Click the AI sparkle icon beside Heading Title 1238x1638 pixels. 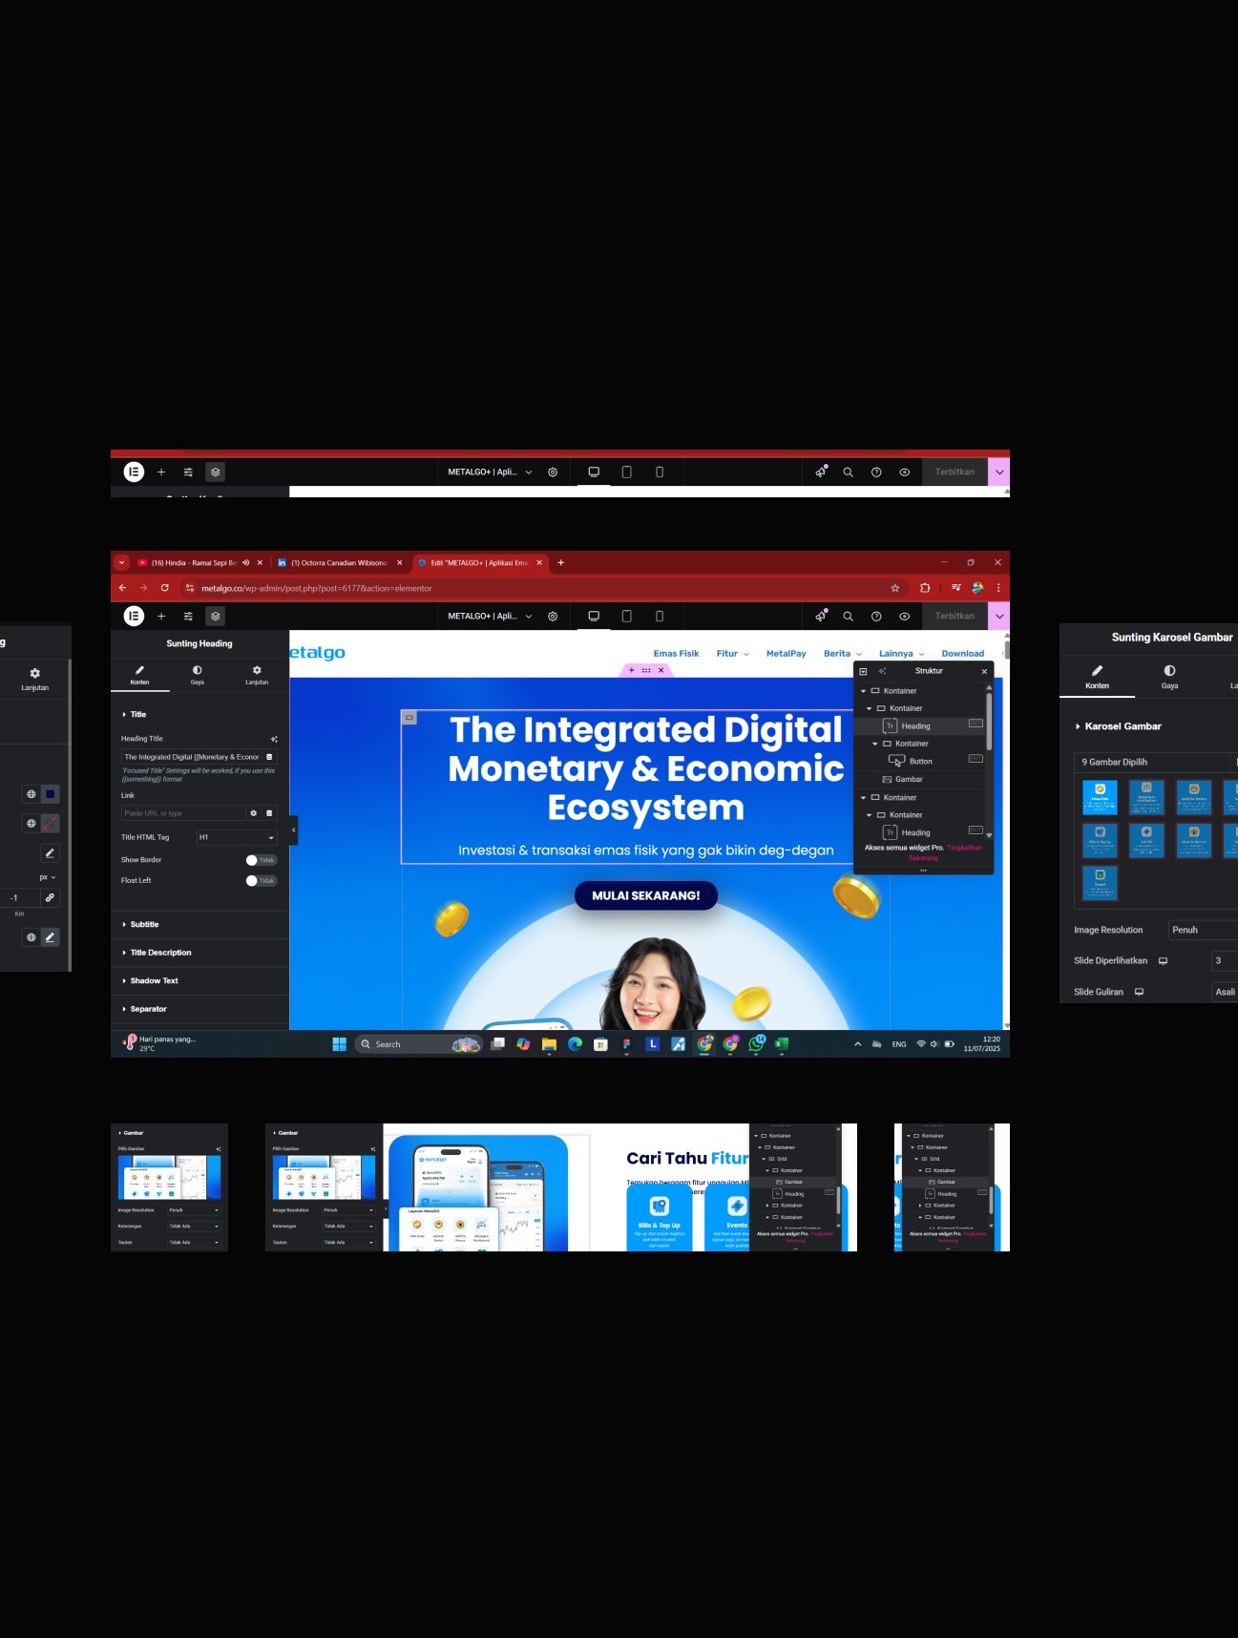pos(274,739)
